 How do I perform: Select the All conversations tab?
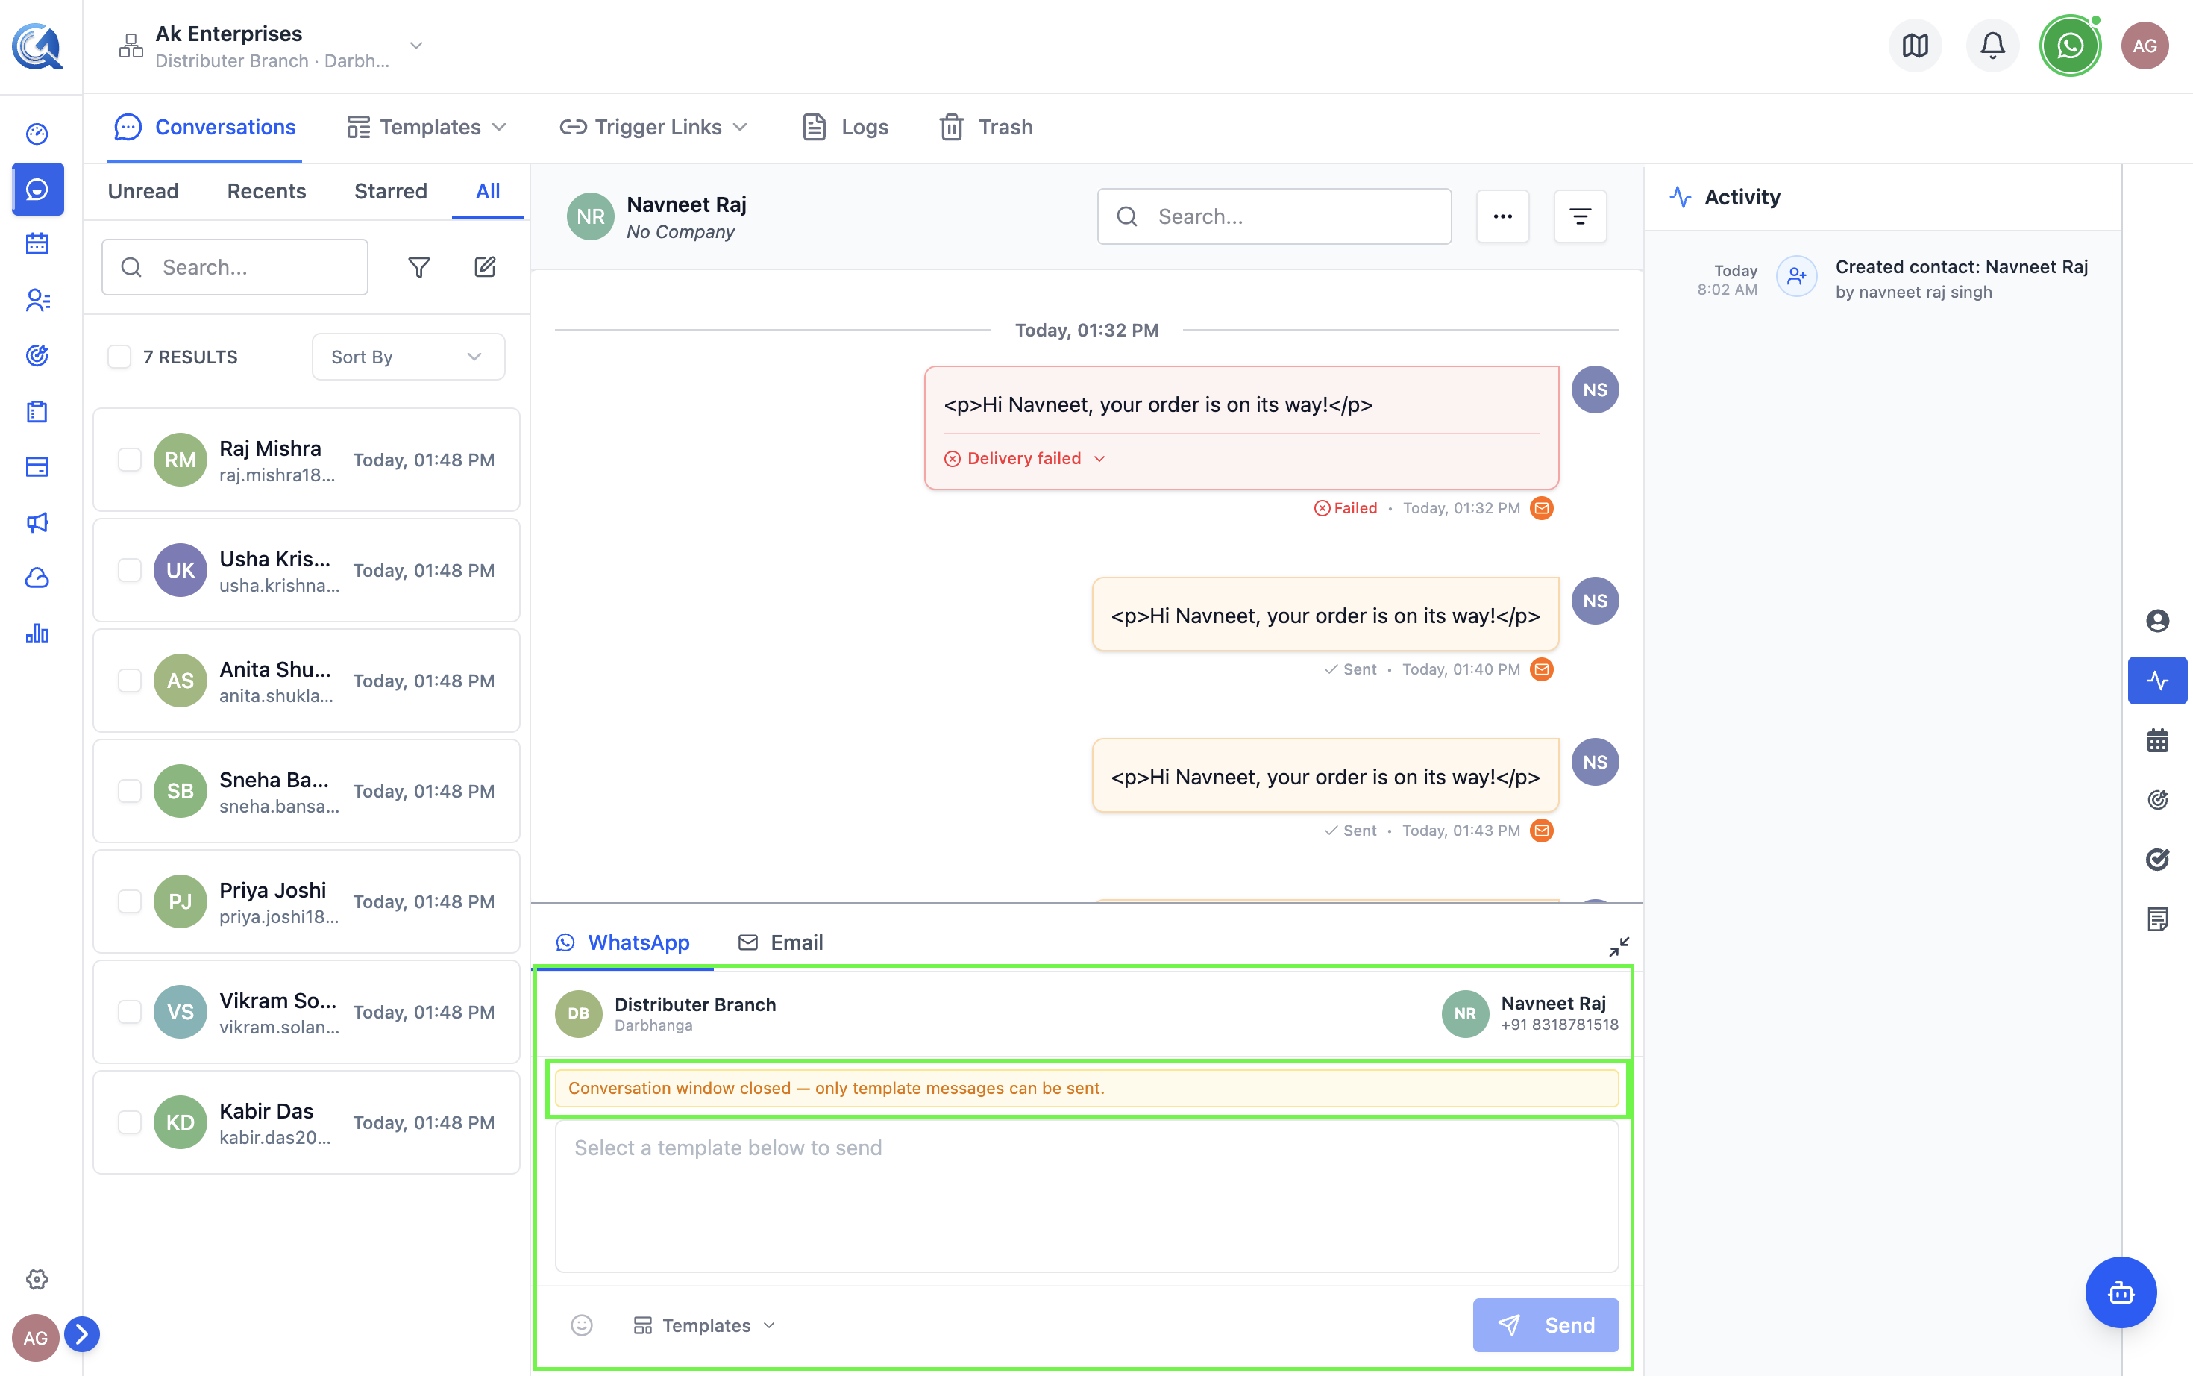(488, 191)
